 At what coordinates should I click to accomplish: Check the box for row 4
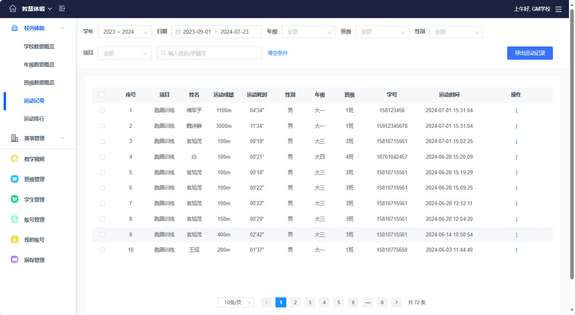point(102,157)
